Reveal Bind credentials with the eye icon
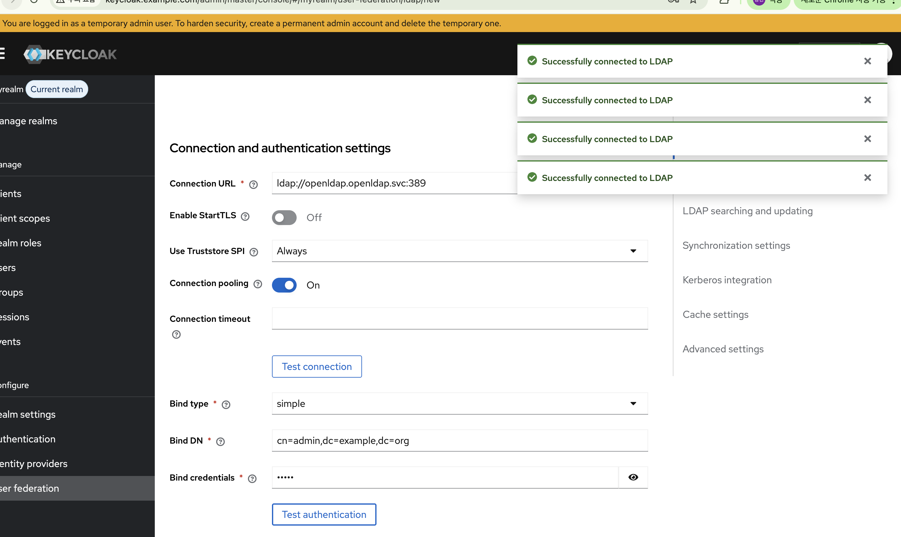 (x=633, y=477)
